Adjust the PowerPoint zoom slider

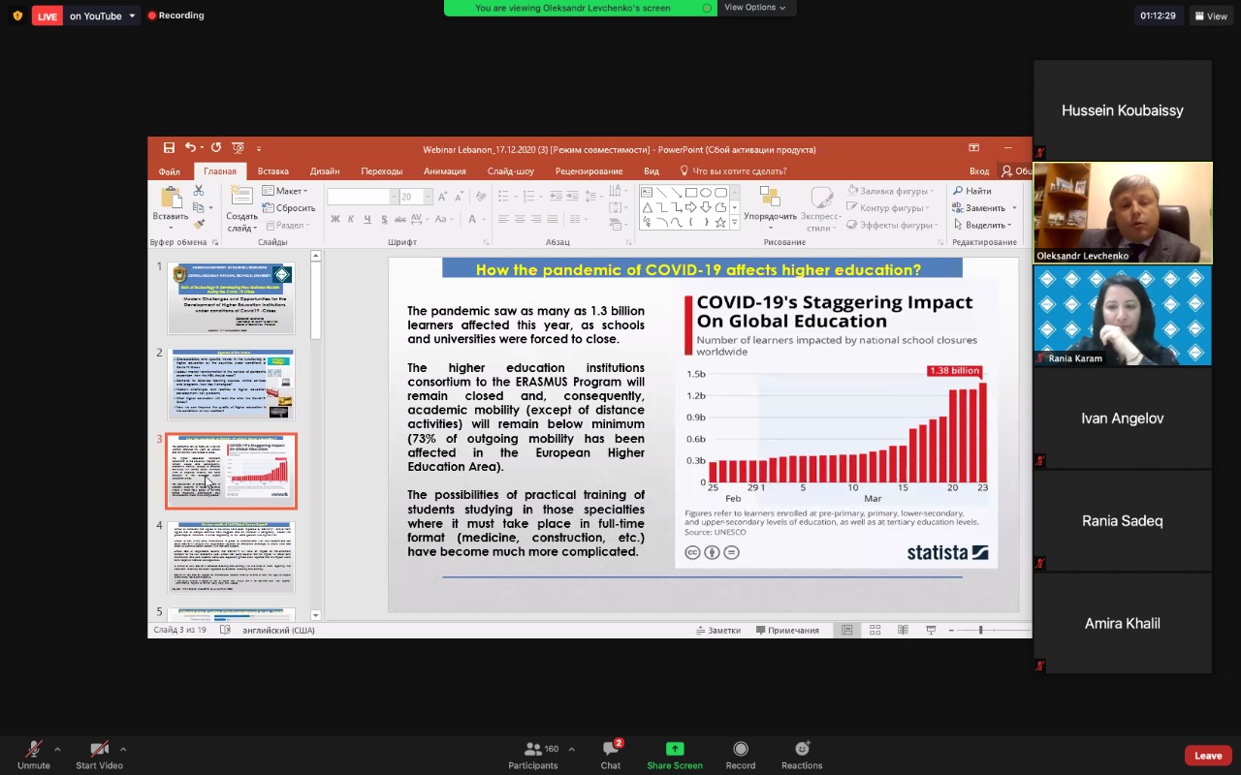[x=980, y=630]
